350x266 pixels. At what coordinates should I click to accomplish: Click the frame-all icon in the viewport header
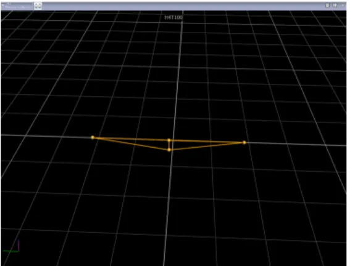point(38,6)
